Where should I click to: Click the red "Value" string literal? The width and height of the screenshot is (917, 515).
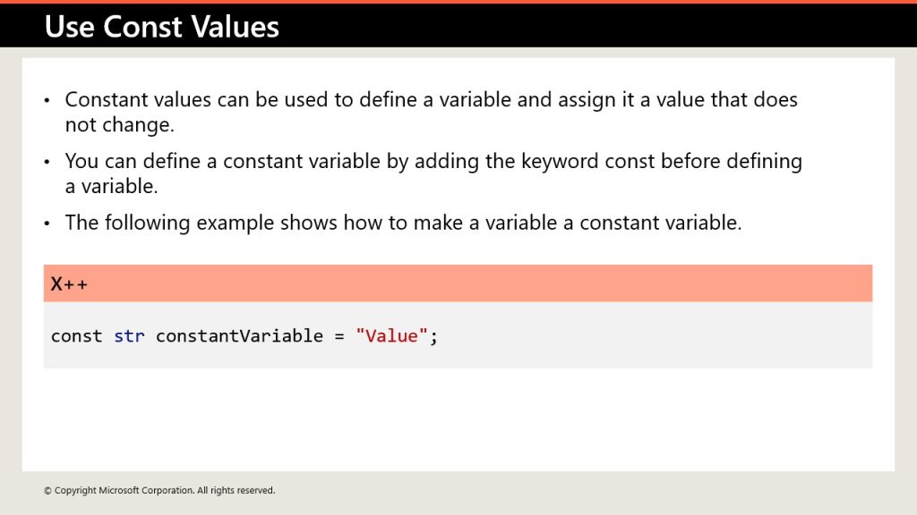[392, 336]
